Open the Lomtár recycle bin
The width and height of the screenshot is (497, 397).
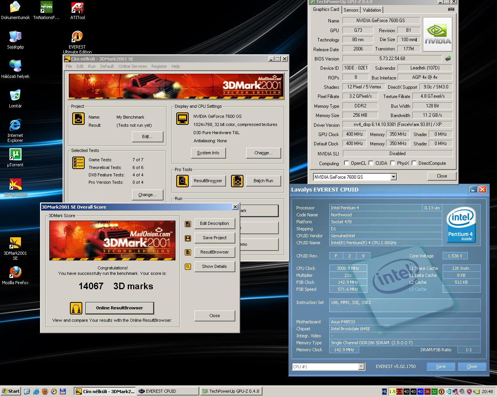pyautogui.click(x=15, y=99)
